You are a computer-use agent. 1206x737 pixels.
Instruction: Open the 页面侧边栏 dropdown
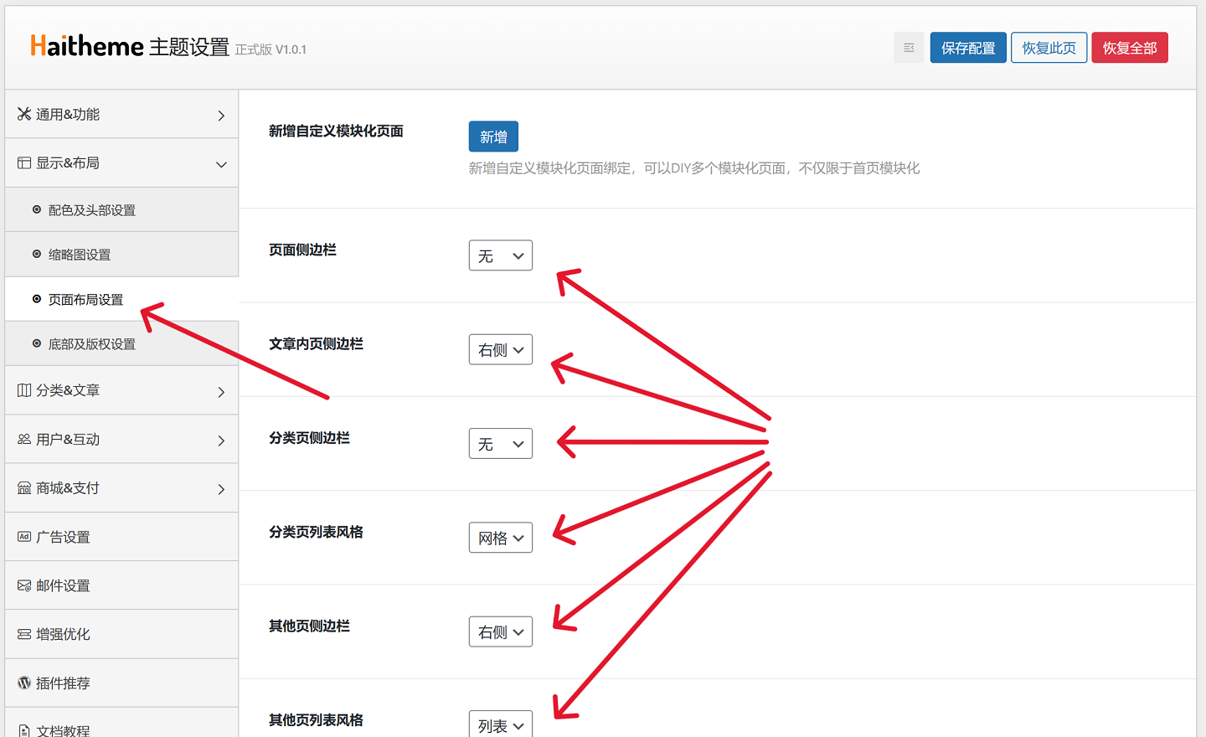point(501,255)
